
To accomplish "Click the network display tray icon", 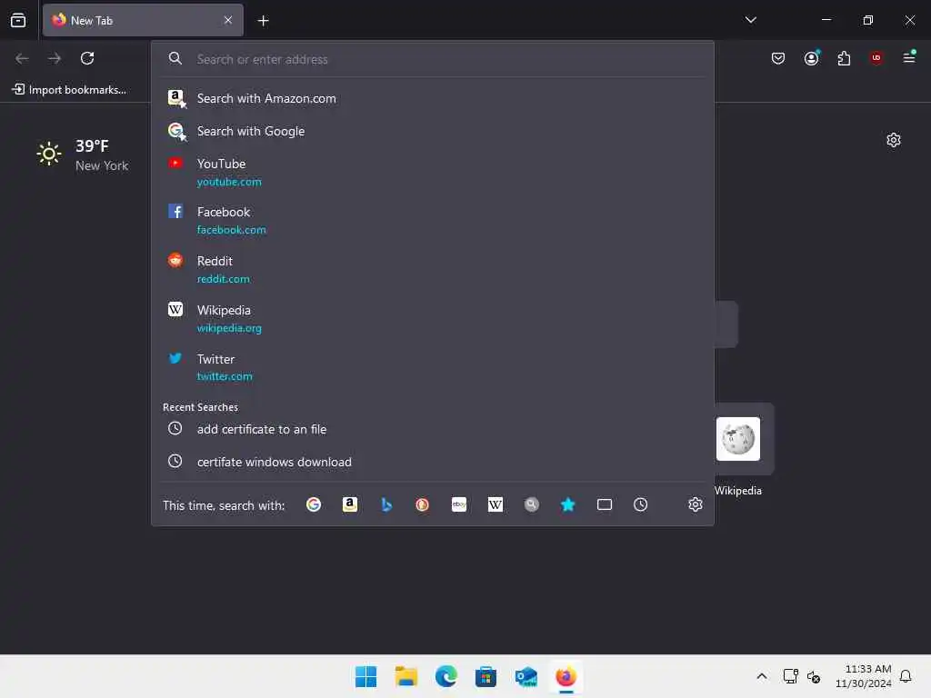I will tap(790, 676).
